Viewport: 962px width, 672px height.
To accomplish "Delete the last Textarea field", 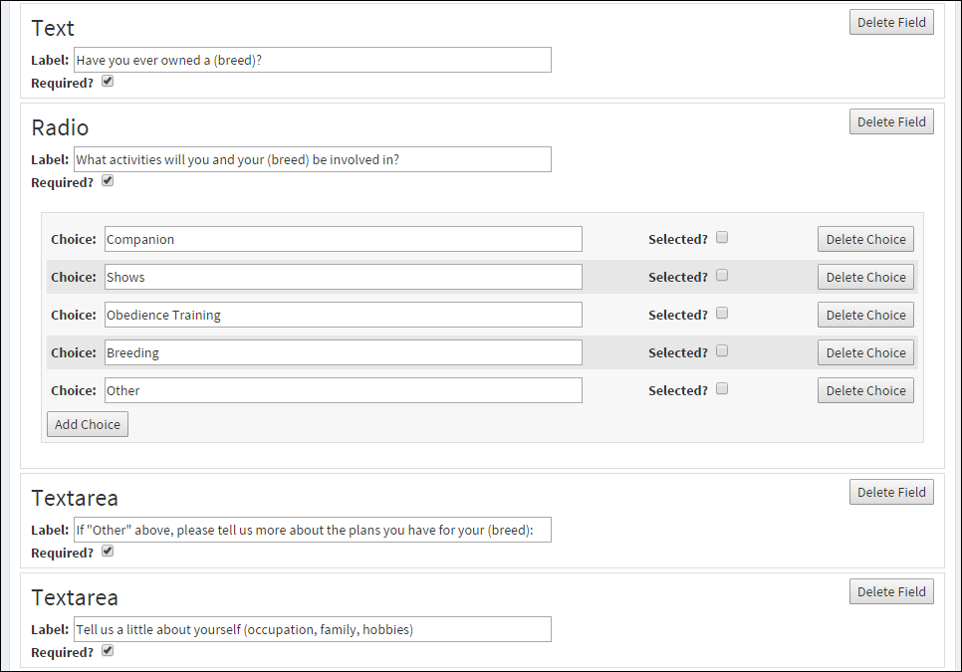I will (891, 591).
